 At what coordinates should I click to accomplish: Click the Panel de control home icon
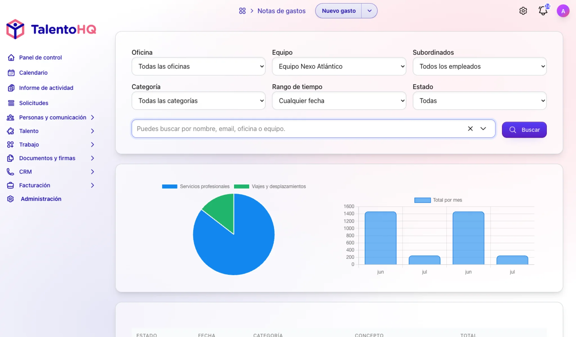click(11, 58)
